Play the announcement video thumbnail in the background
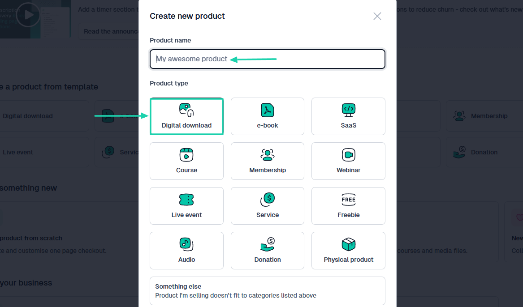The width and height of the screenshot is (523, 307). pyautogui.click(x=28, y=15)
